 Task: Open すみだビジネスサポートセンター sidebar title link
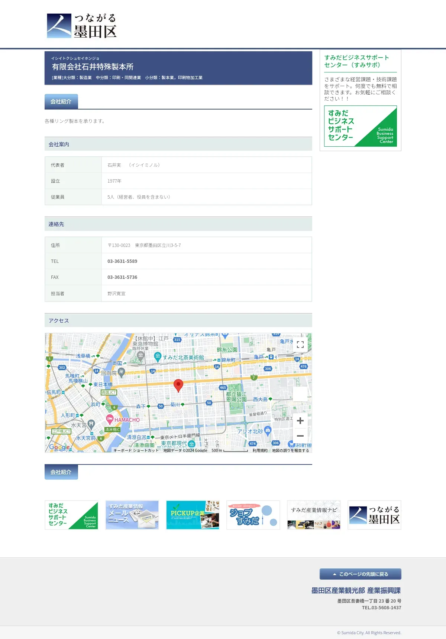pyautogui.click(x=357, y=61)
